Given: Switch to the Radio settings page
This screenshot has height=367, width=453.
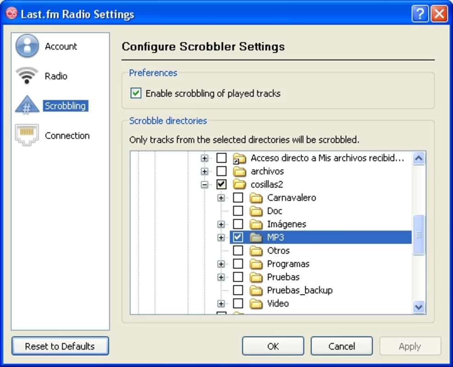Looking at the screenshot, I should point(56,76).
